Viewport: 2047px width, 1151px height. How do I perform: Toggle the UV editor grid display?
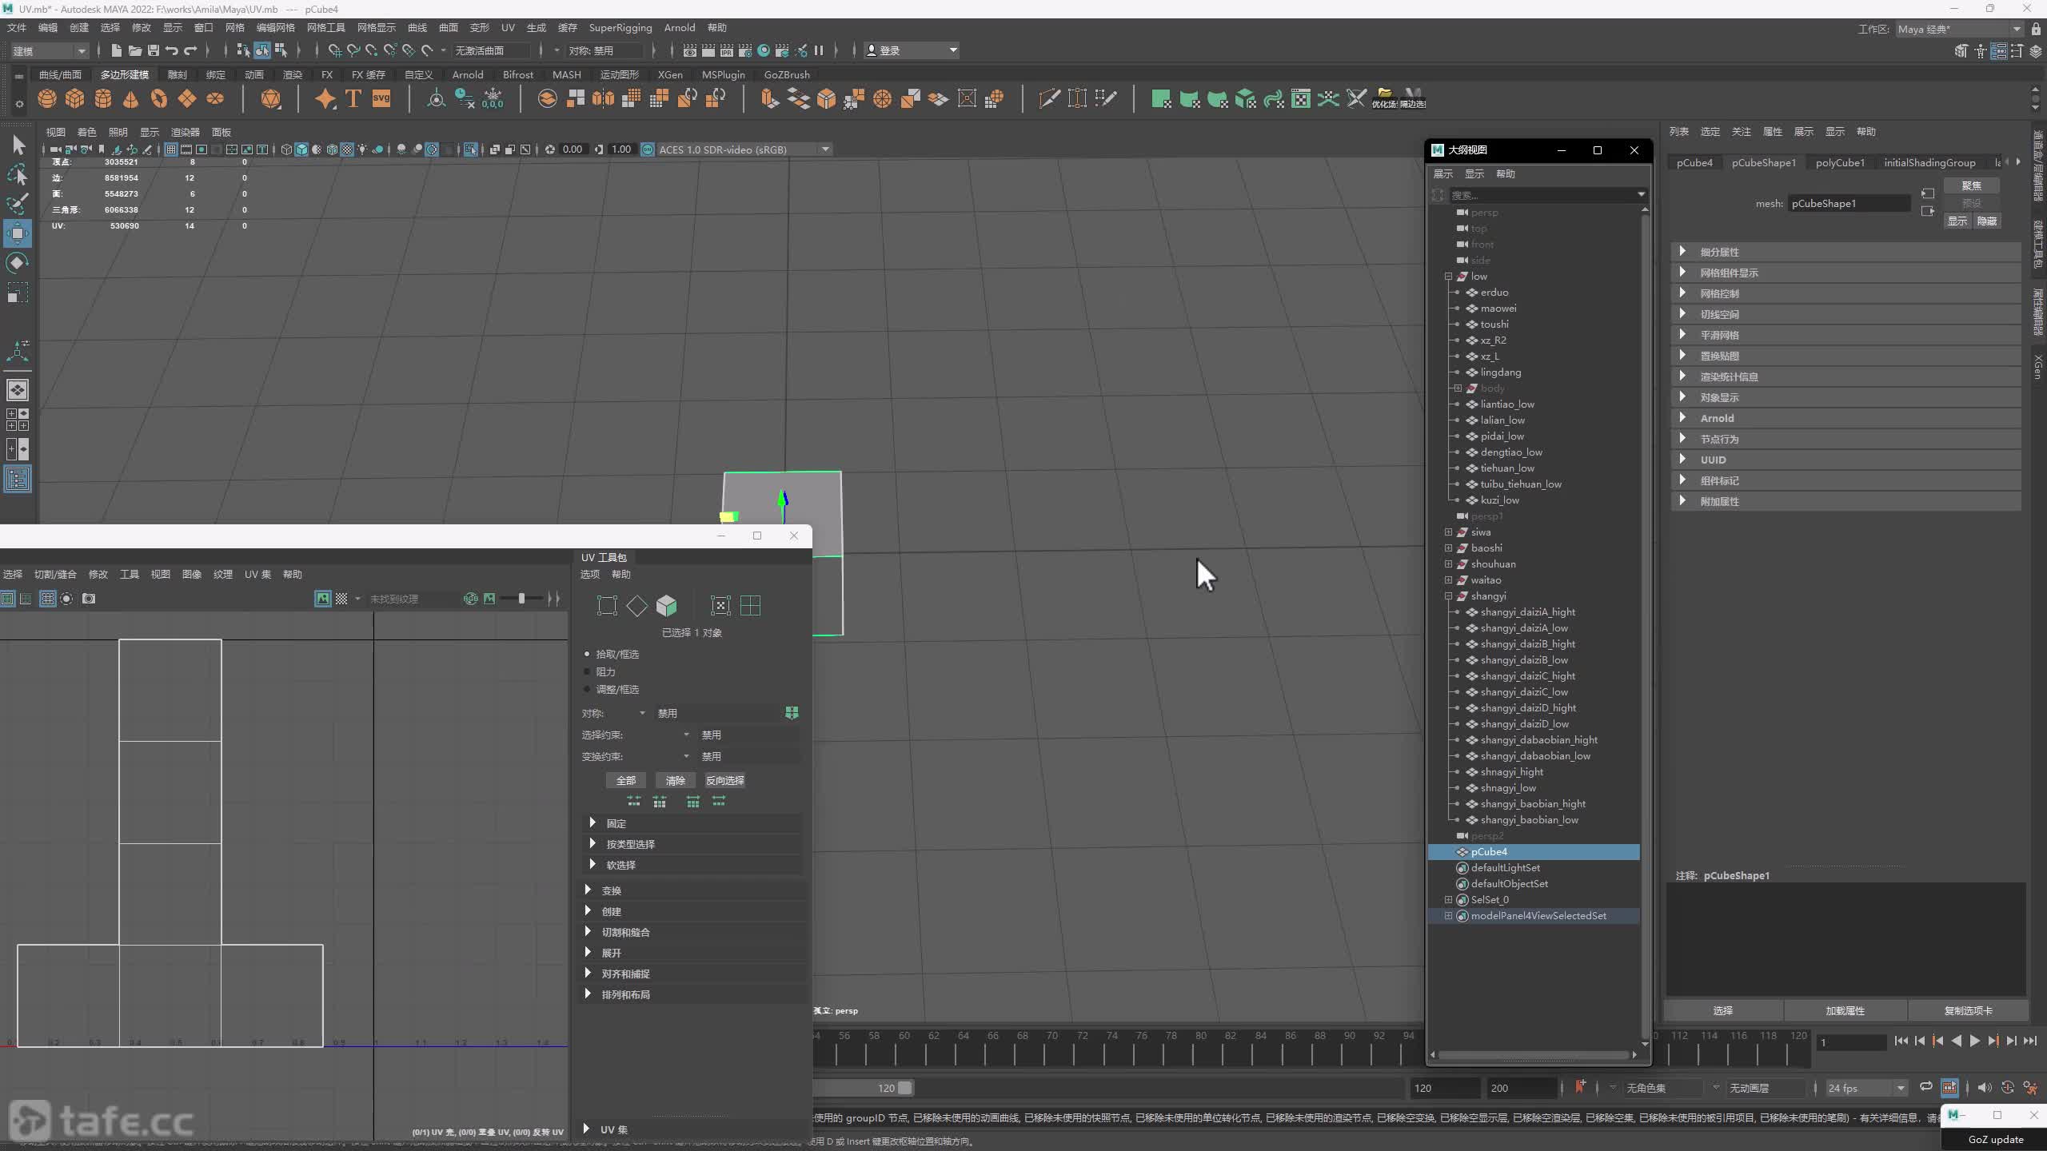pos(47,599)
